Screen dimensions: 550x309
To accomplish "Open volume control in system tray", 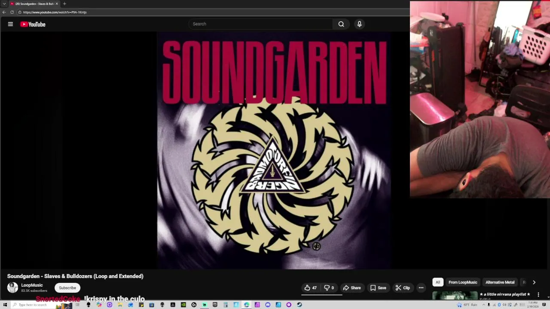I will [504, 305].
